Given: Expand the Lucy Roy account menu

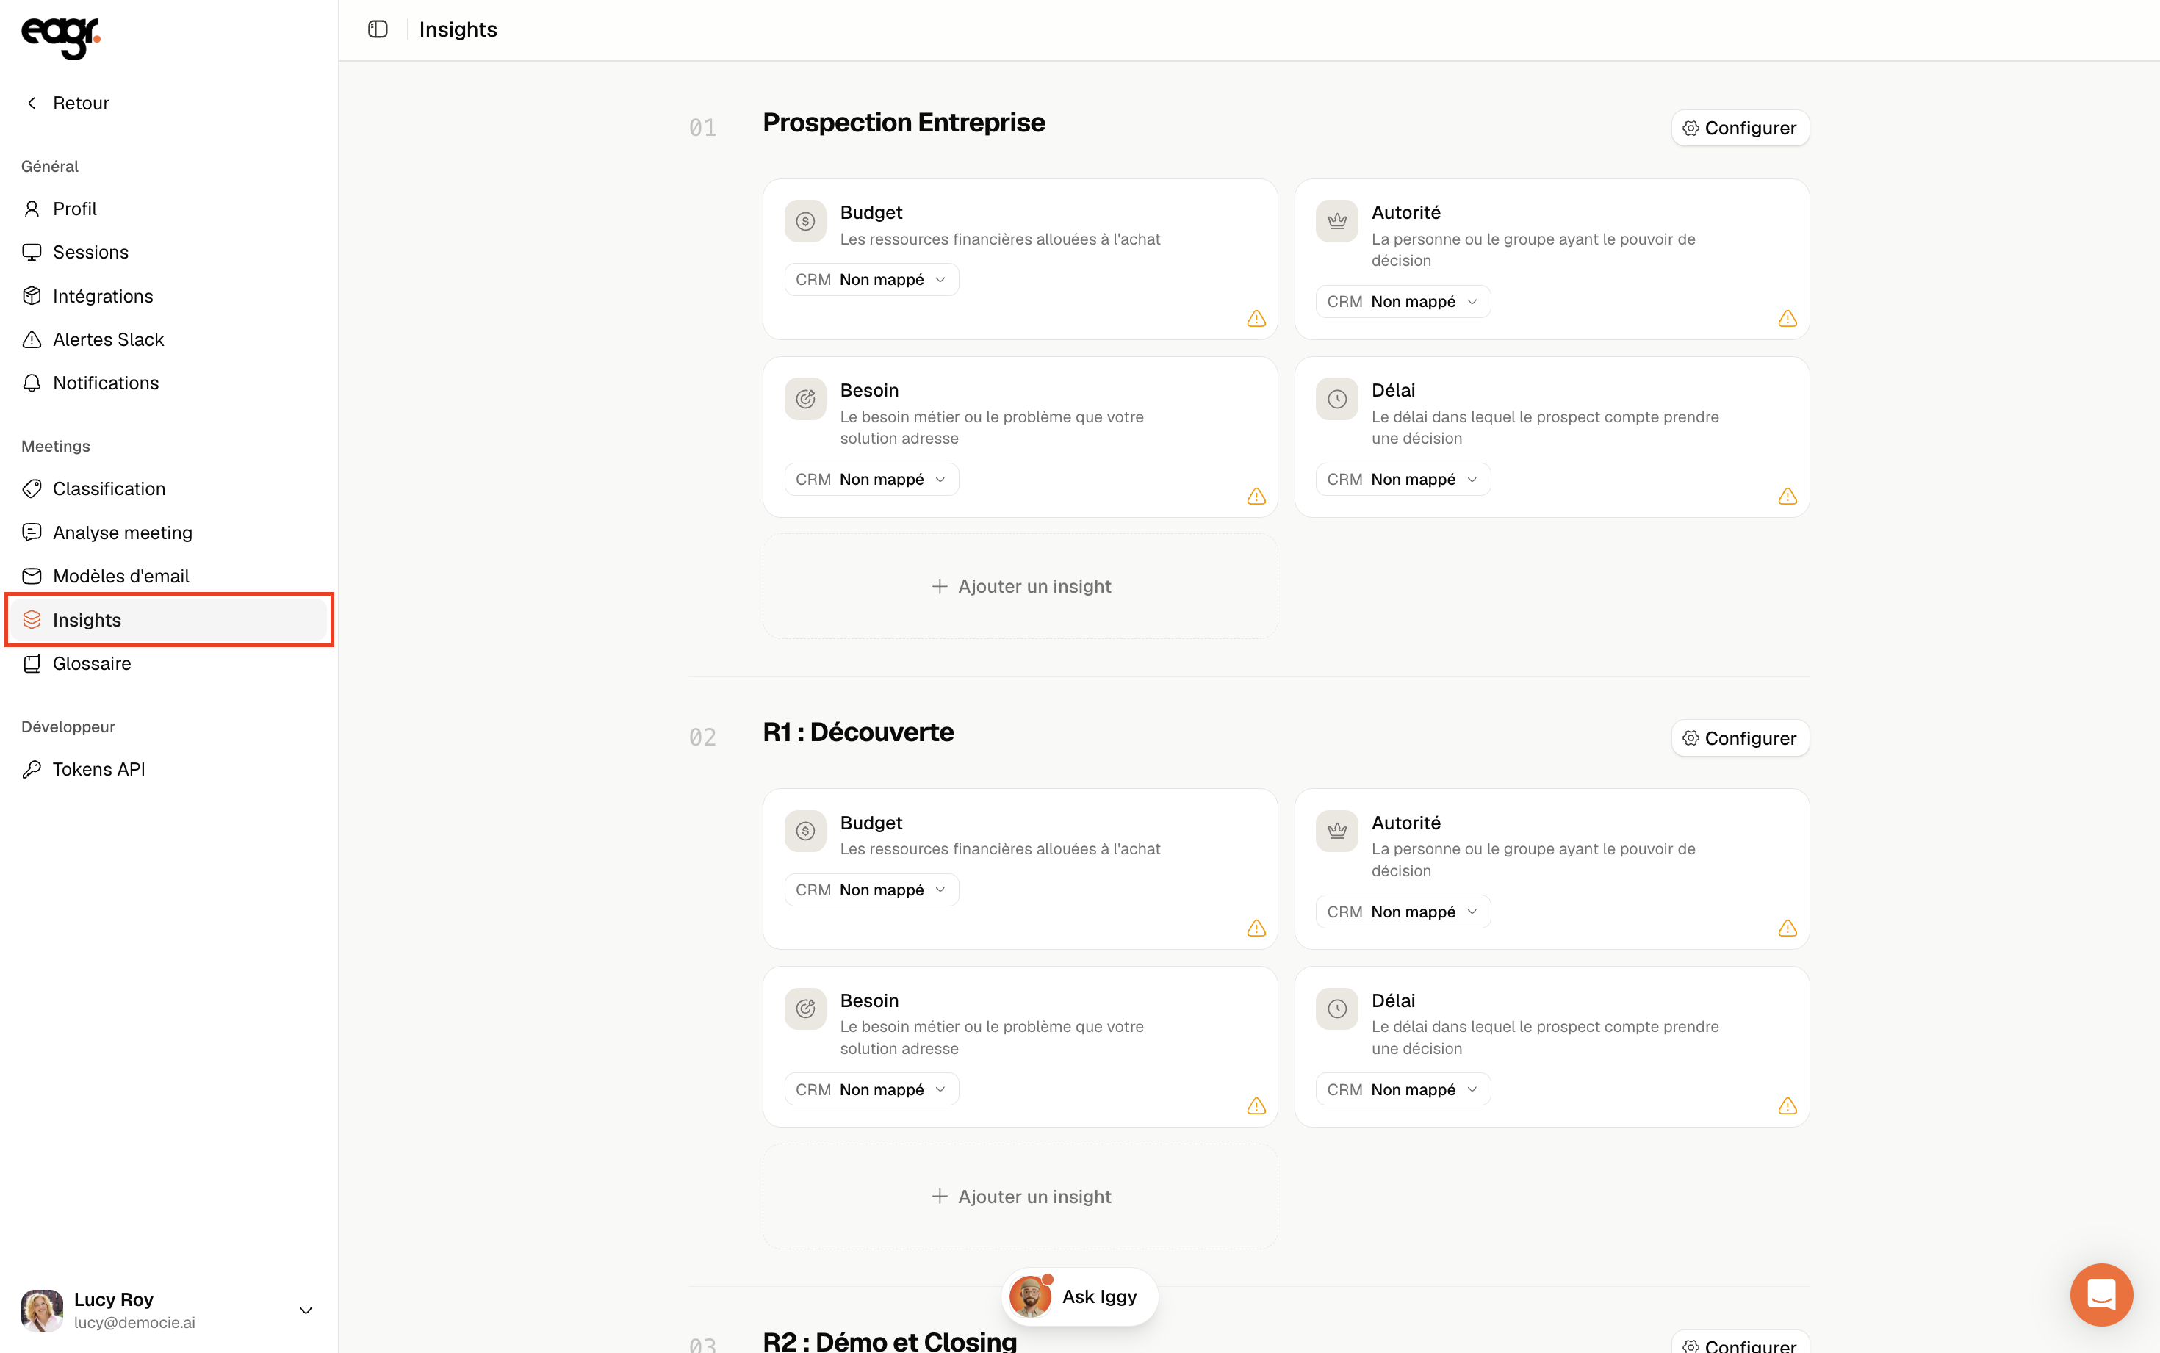Looking at the screenshot, I should (x=305, y=1311).
